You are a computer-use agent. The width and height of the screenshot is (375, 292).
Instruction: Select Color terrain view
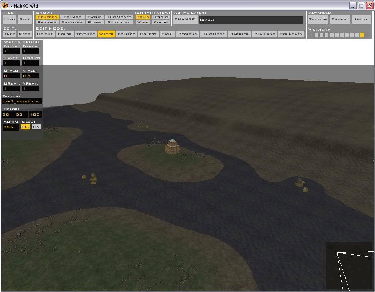pyautogui.click(x=161, y=22)
